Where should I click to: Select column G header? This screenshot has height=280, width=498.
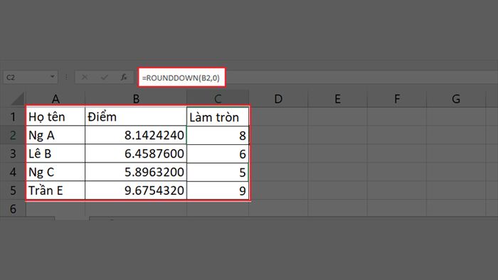[456, 99]
